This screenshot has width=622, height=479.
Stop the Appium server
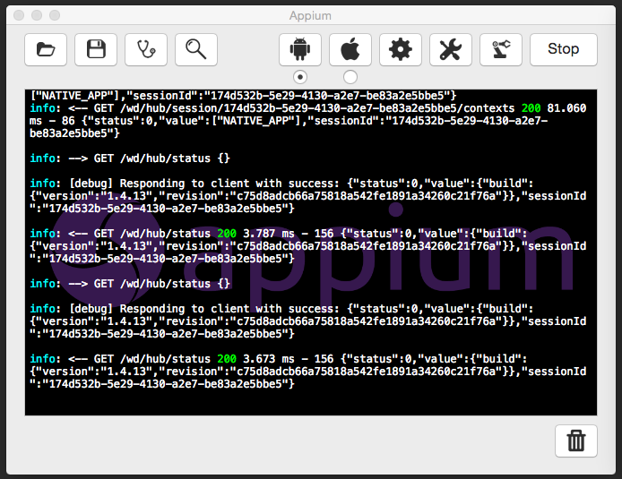coord(564,49)
